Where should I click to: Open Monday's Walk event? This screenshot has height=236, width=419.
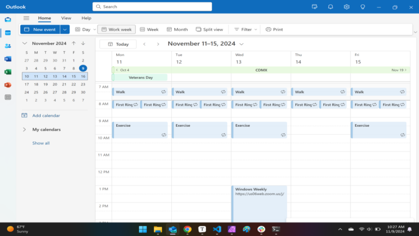pyautogui.click(x=140, y=92)
